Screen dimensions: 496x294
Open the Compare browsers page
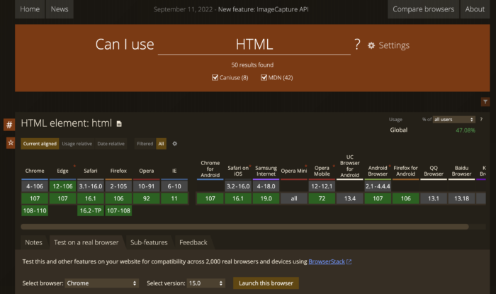(x=422, y=9)
